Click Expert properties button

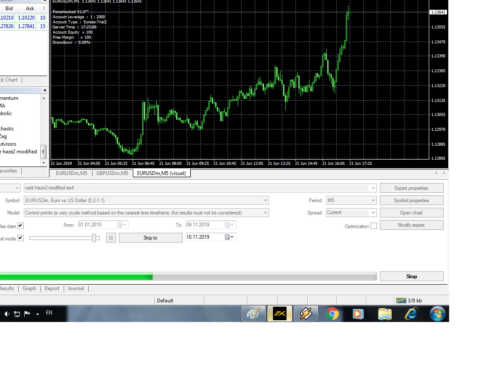coord(411,188)
